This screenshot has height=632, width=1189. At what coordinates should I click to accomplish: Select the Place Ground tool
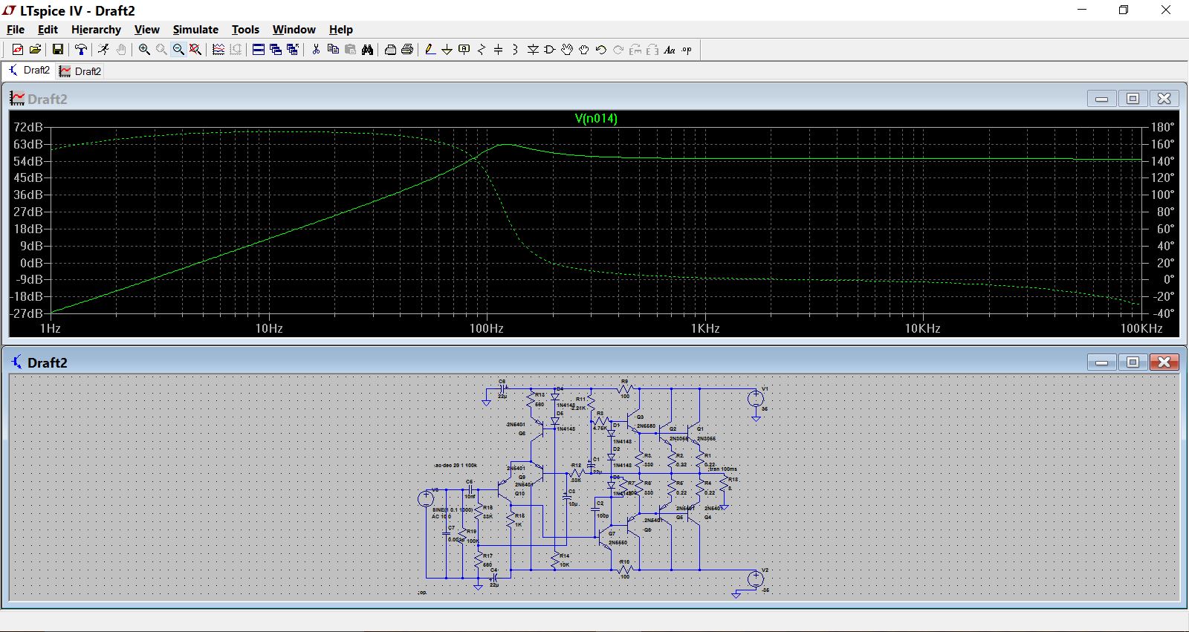click(x=447, y=50)
